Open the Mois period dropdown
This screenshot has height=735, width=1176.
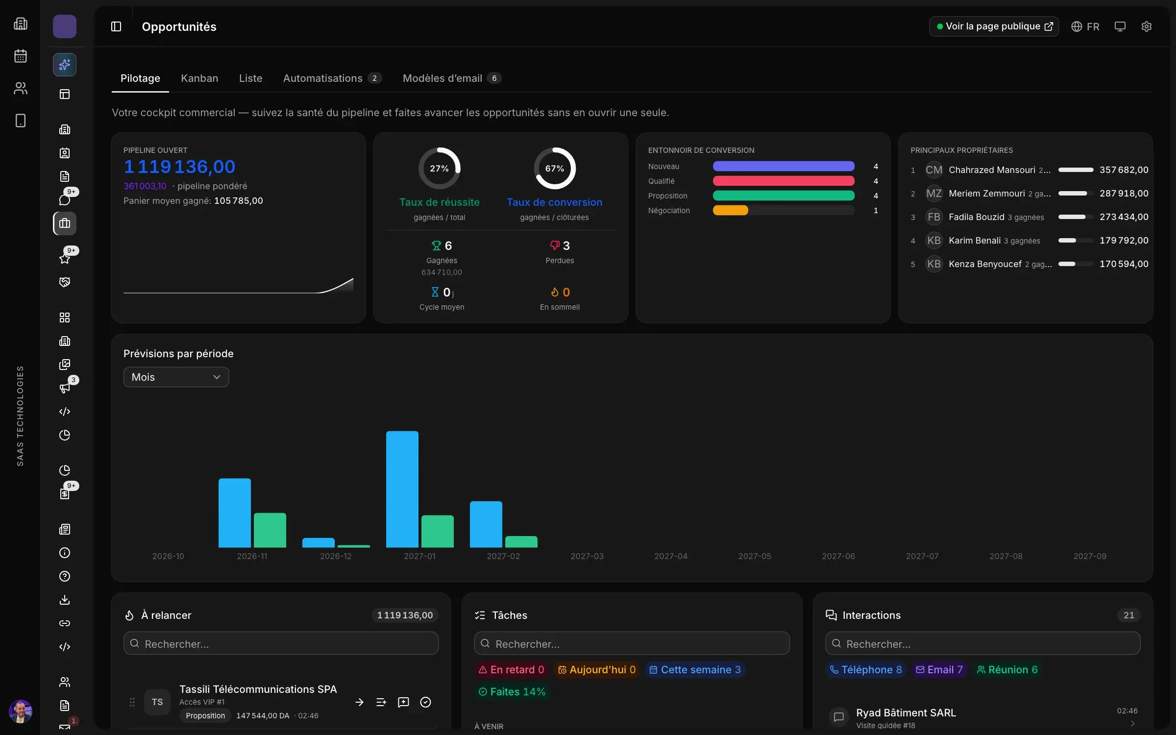[x=176, y=377]
